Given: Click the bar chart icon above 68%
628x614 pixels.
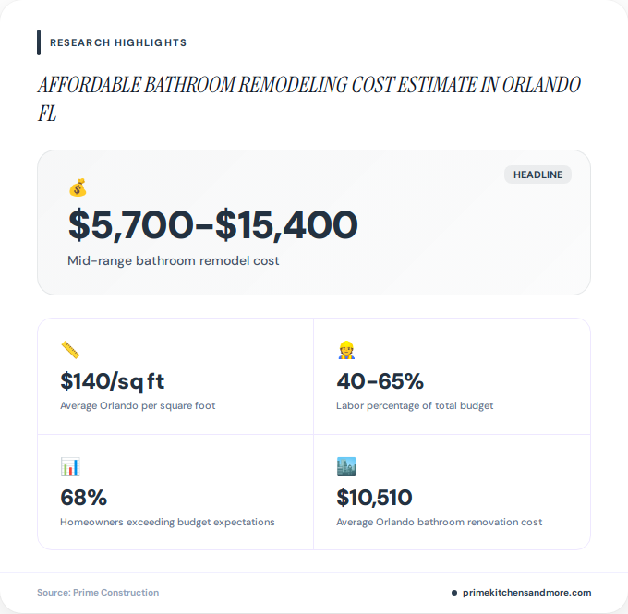Looking at the screenshot, I should (x=70, y=466).
